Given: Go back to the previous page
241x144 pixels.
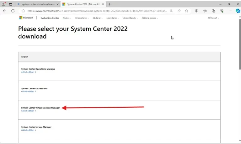Looking at the screenshot, I should click(5, 11).
